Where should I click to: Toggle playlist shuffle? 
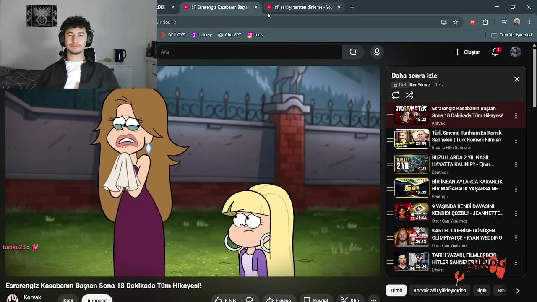(409, 95)
